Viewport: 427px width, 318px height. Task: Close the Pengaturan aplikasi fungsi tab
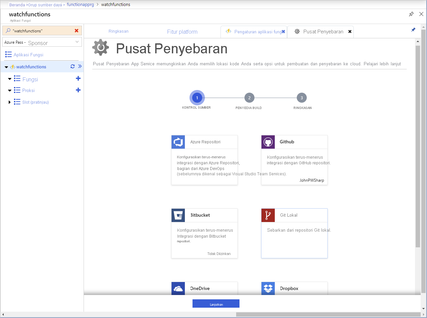tap(283, 32)
